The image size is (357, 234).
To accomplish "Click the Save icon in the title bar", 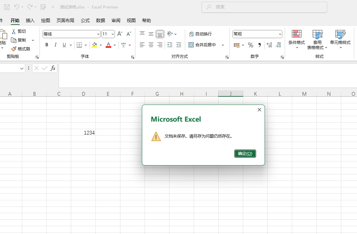I will (x=7, y=7).
